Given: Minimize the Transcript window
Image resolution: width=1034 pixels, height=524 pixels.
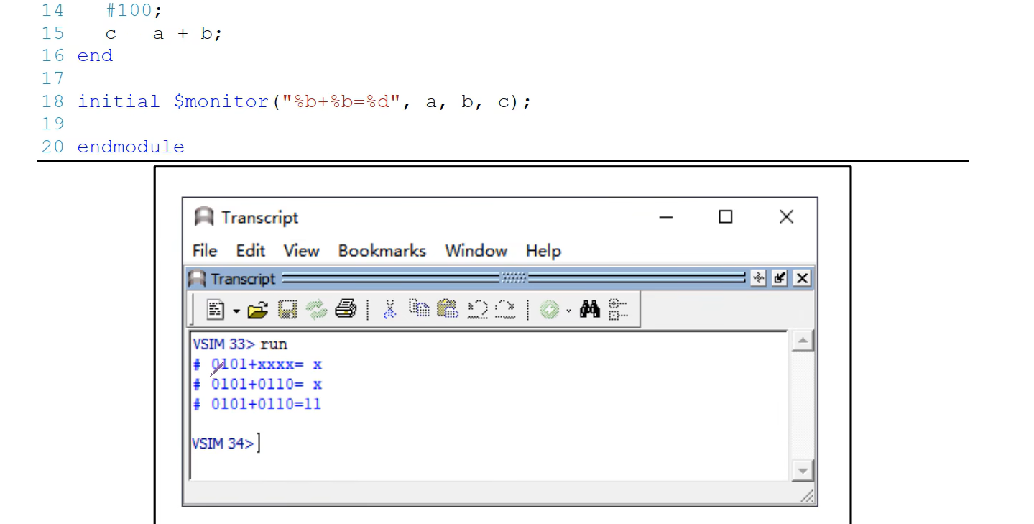Looking at the screenshot, I should [x=666, y=216].
